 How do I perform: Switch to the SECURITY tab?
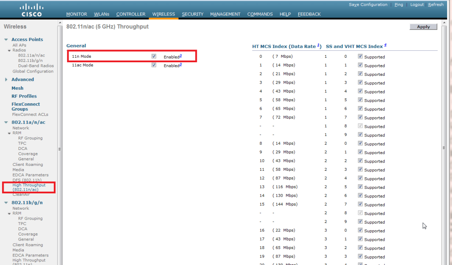click(192, 14)
